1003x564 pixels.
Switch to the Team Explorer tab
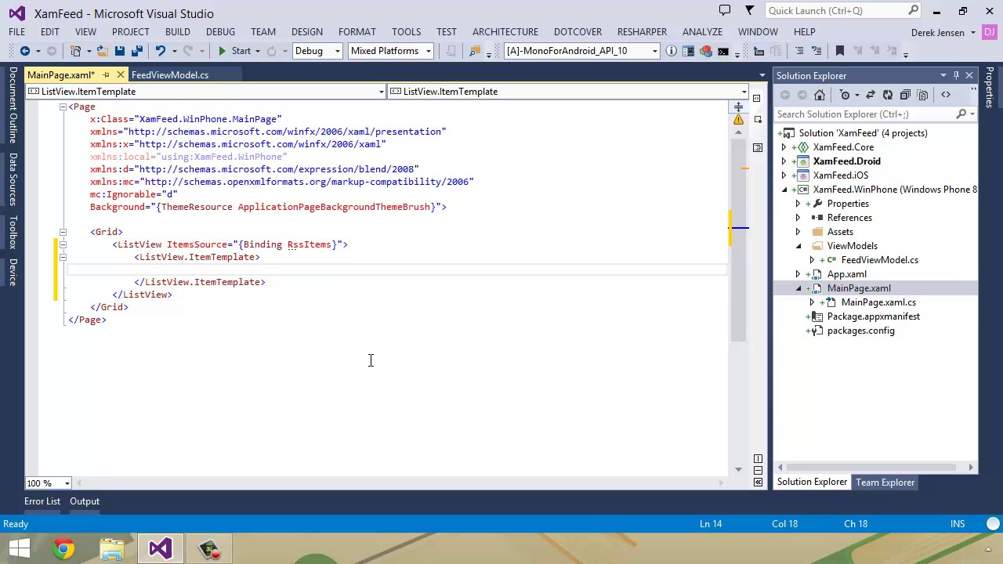tap(885, 483)
